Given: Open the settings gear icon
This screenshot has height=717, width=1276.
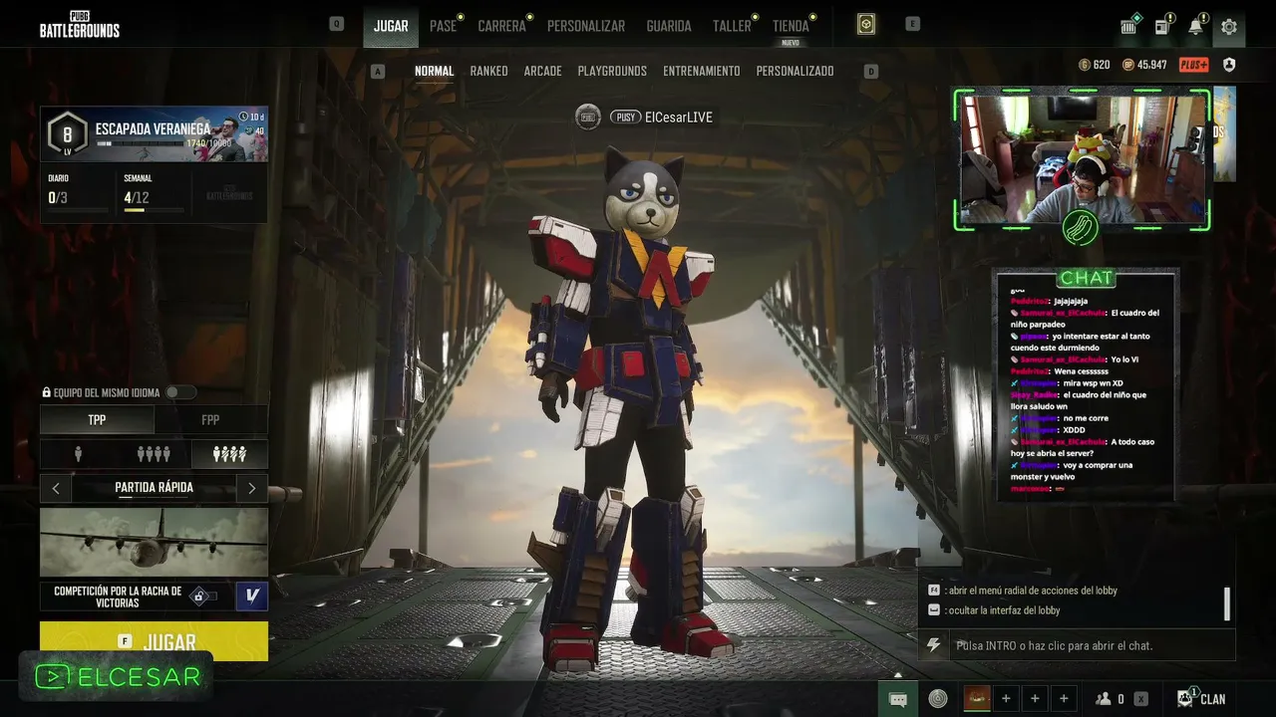Looking at the screenshot, I should pyautogui.click(x=1228, y=27).
